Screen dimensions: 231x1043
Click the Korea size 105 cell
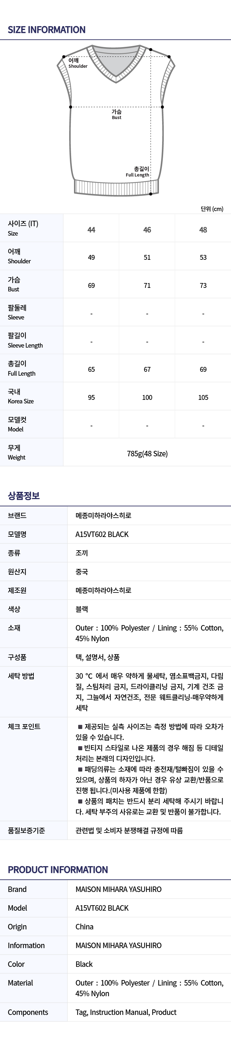[203, 398]
